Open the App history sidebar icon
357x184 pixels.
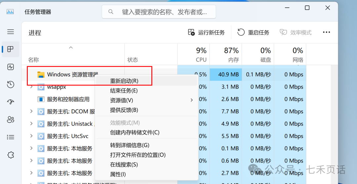[x=11, y=84]
